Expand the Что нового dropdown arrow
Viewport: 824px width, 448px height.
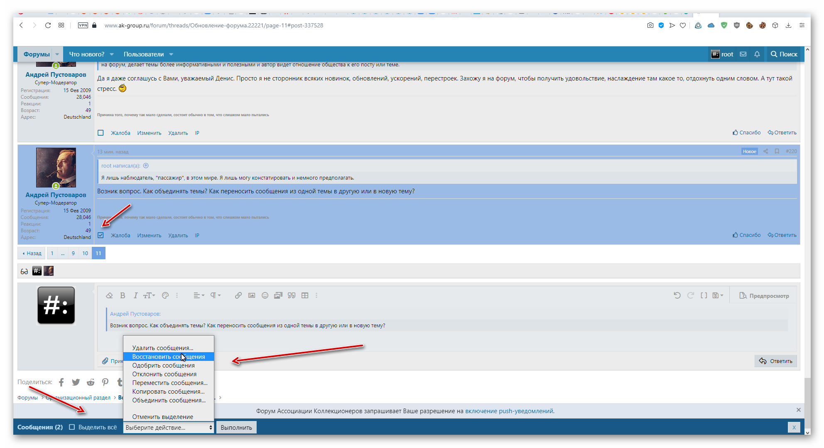pyautogui.click(x=112, y=54)
